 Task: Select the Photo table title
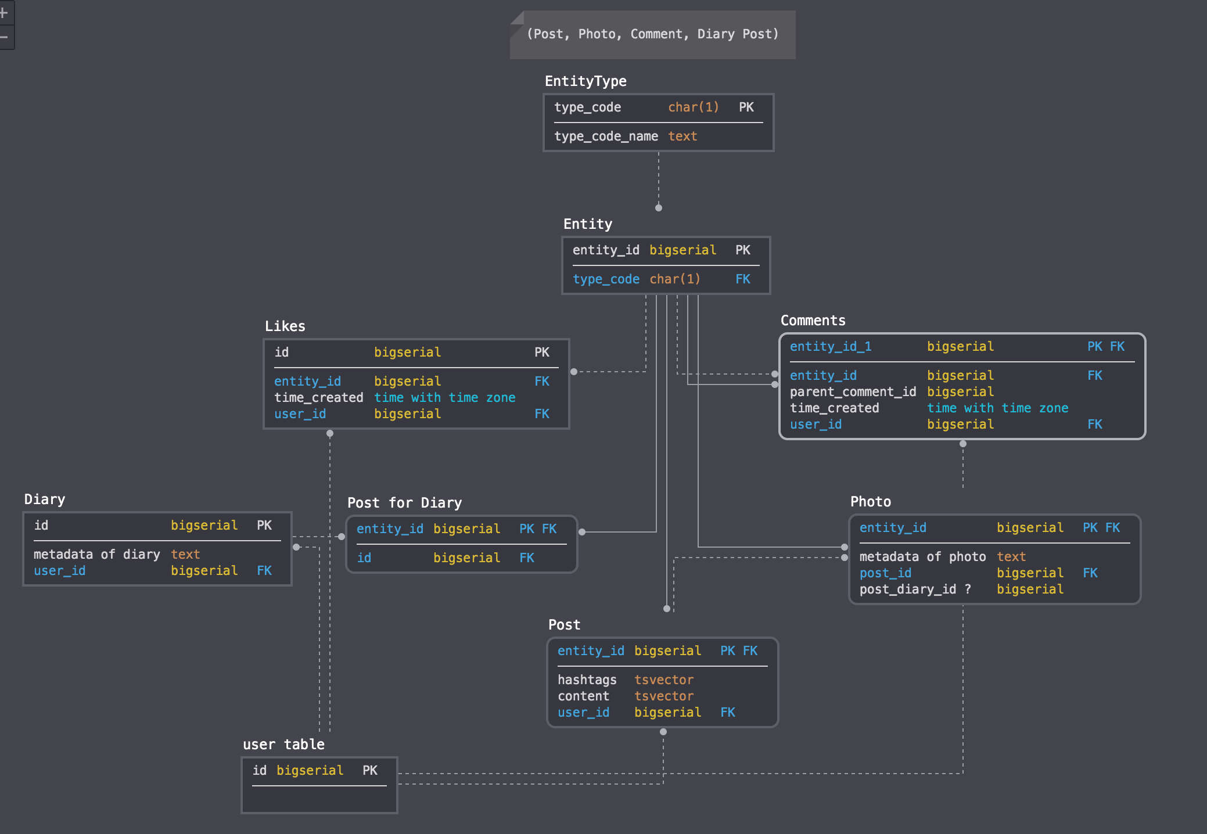[x=871, y=502]
